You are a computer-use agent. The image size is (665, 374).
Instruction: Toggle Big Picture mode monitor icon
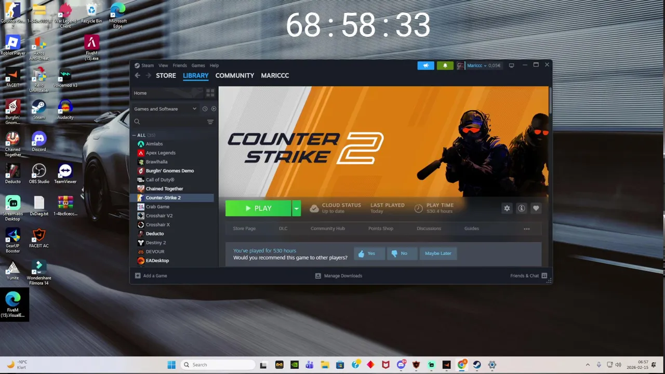tap(511, 65)
